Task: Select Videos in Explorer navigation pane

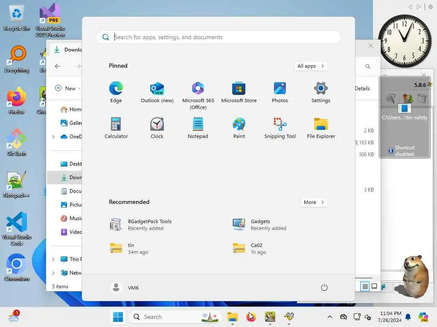Action: 71,232
